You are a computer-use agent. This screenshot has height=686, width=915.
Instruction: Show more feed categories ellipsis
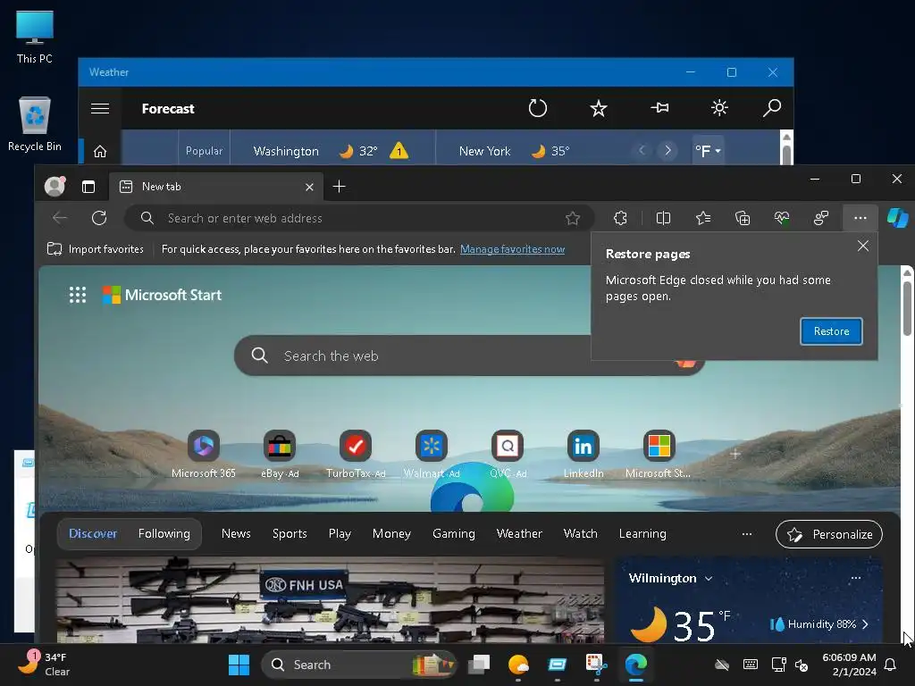click(x=746, y=534)
